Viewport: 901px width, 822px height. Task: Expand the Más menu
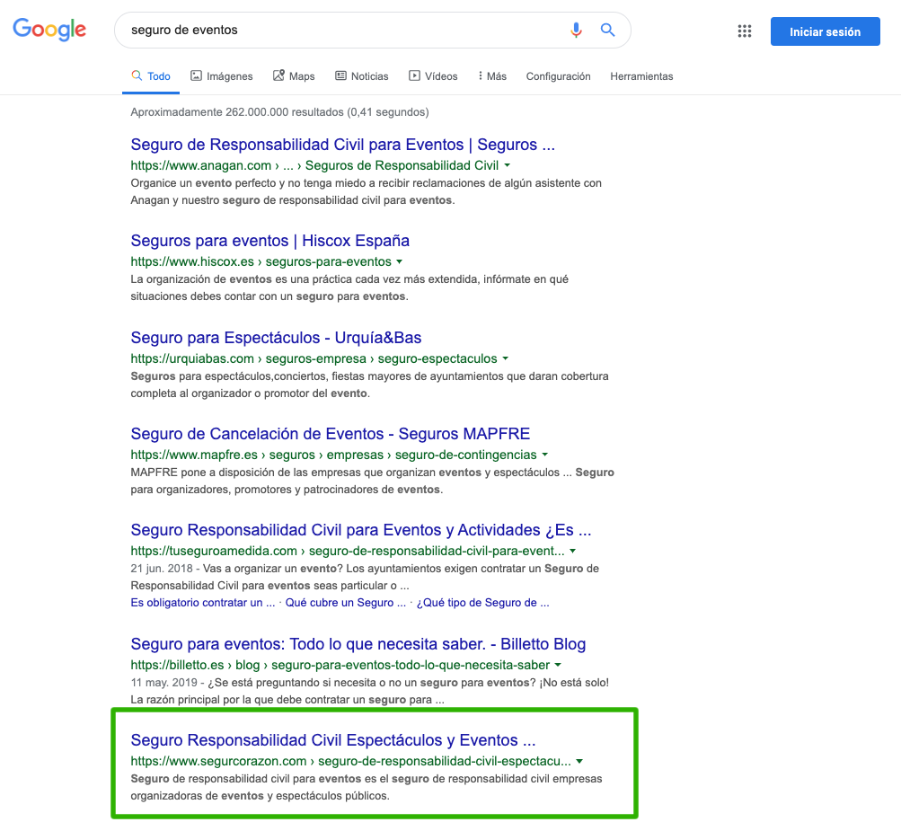click(492, 75)
